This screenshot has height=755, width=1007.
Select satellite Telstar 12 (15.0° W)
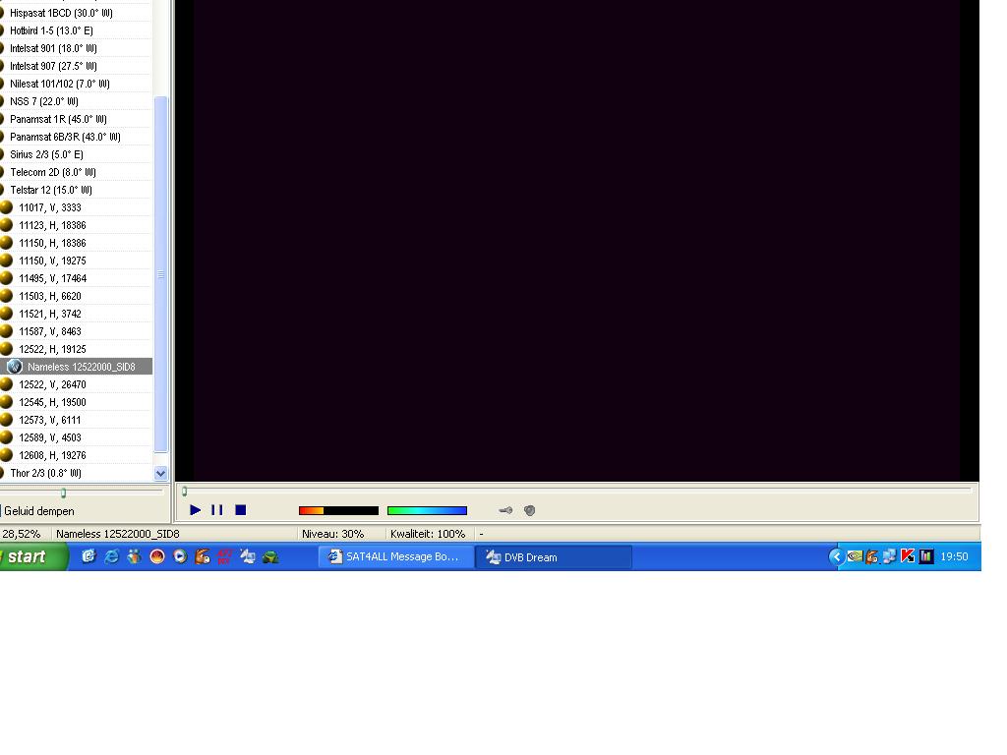tap(51, 190)
